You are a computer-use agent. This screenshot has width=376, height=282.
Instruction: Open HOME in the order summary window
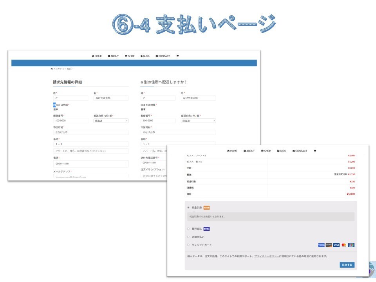click(232, 151)
